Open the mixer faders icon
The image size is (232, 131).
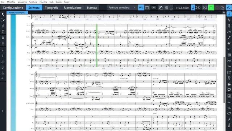coord(167,8)
